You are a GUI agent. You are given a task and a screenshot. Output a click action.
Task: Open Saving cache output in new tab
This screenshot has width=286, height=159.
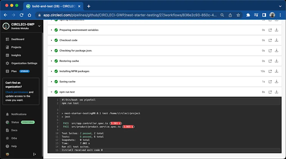pos(270,82)
